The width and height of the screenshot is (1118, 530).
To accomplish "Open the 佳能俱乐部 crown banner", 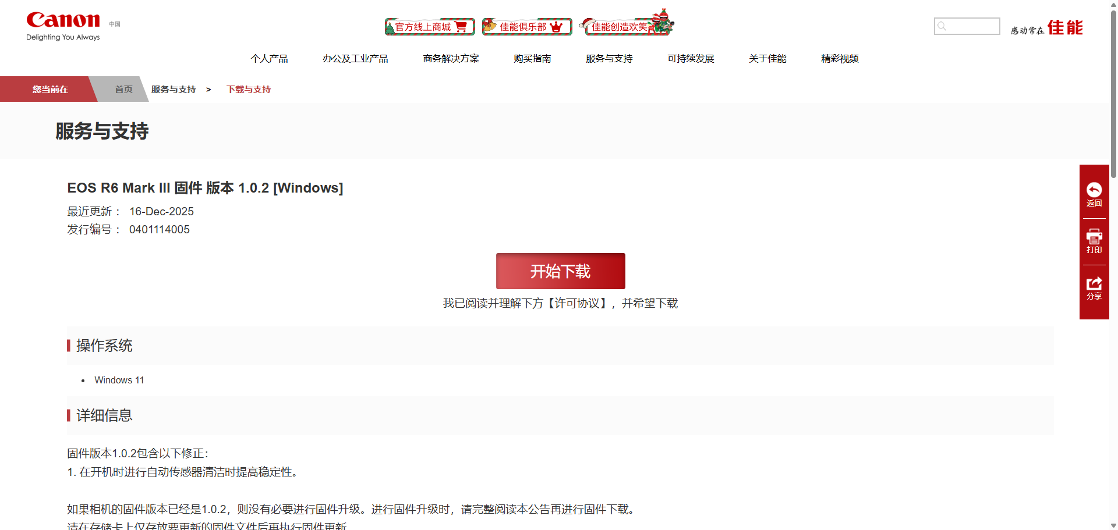I will click(x=527, y=27).
